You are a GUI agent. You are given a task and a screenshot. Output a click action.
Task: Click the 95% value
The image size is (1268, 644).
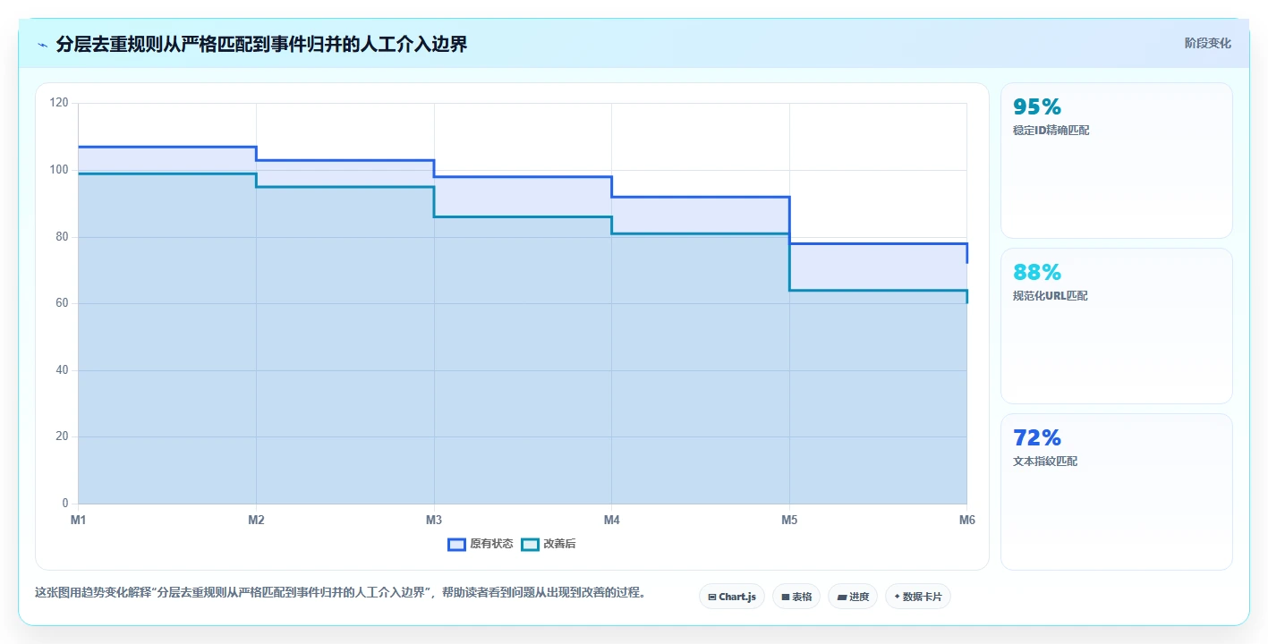[x=1037, y=106]
